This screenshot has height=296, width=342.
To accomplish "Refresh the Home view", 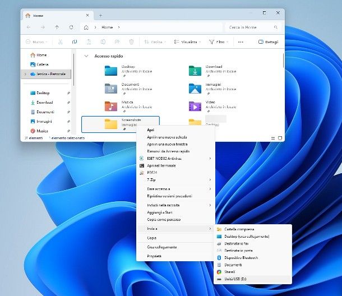I will pos(71,27).
